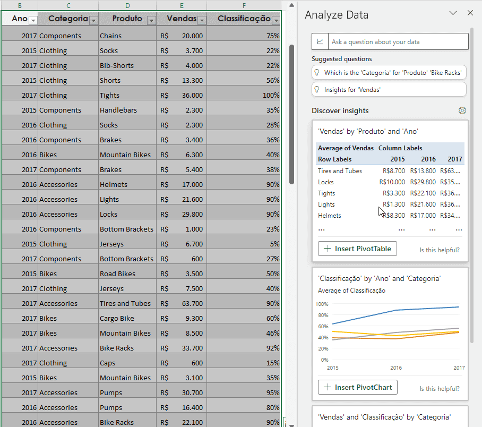Click the lightbulb icon beside Insights for 'Vendas'
This screenshot has height=427, width=482.
pos(317,90)
